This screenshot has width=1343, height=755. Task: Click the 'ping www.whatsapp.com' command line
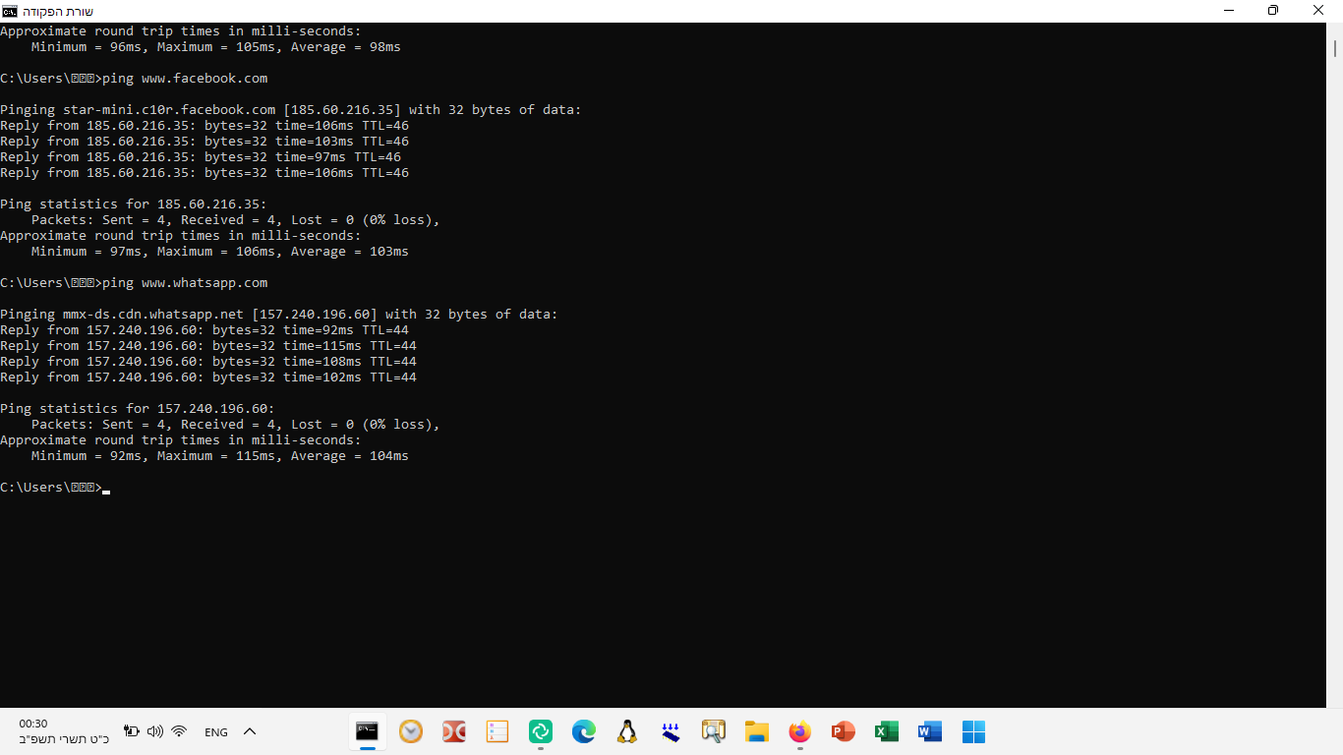(x=134, y=283)
